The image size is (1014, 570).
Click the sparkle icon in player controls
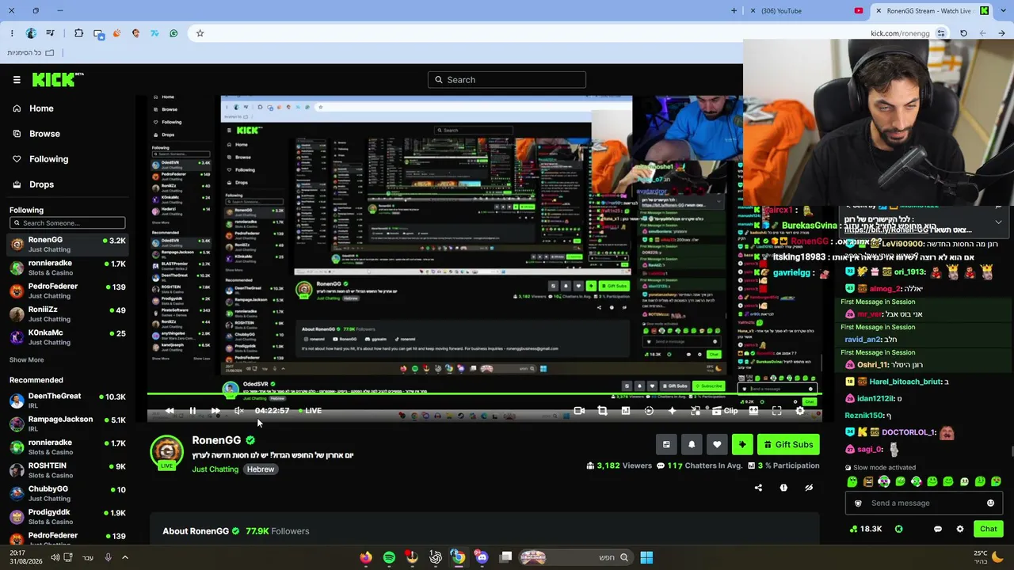(x=672, y=411)
